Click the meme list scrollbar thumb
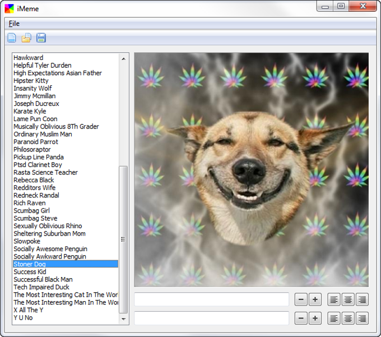The width and height of the screenshot is (381, 337). click(x=123, y=239)
